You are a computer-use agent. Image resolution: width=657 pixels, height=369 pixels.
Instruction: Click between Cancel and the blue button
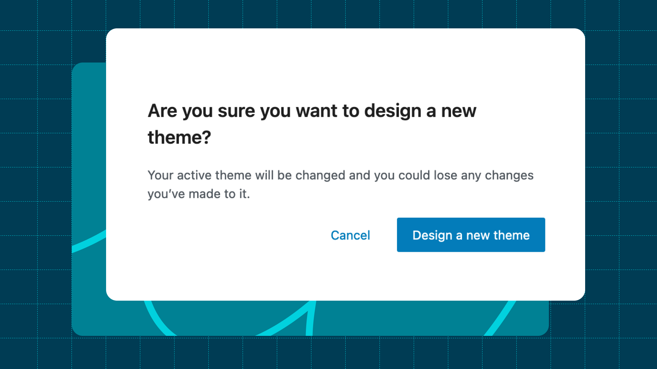point(383,235)
